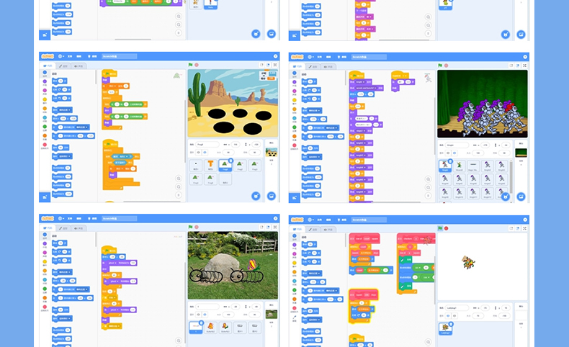Click red stop button in desert project window
569x347 pixels.
point(197,65)
